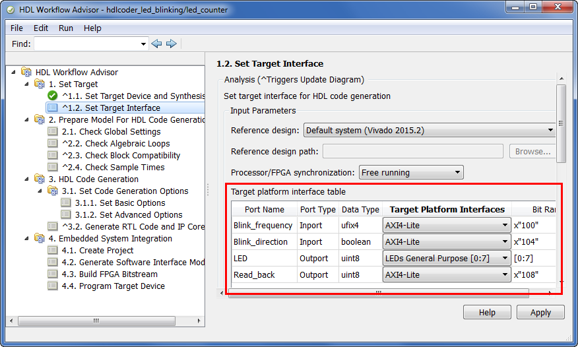Click the HDL Workflow Advisor root folder icon
578x347 pixels.
click(26, 72)
